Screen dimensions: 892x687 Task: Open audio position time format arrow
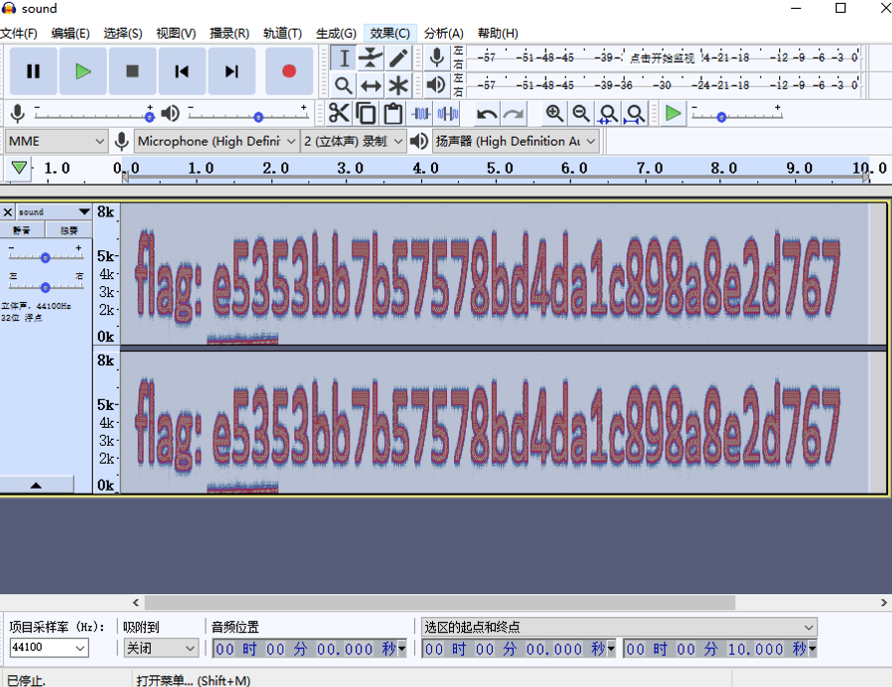pos(402,648)
